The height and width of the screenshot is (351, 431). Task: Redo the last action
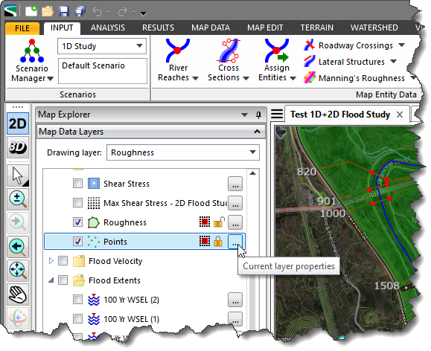[122, 12]
